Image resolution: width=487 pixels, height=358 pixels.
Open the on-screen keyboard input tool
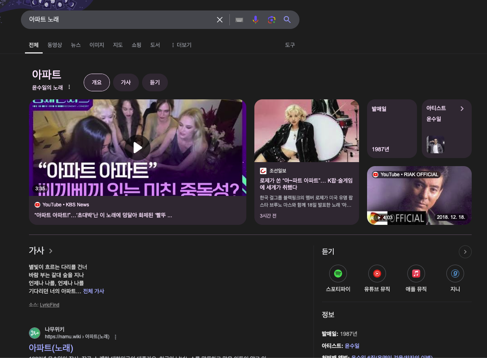(239, 20)
